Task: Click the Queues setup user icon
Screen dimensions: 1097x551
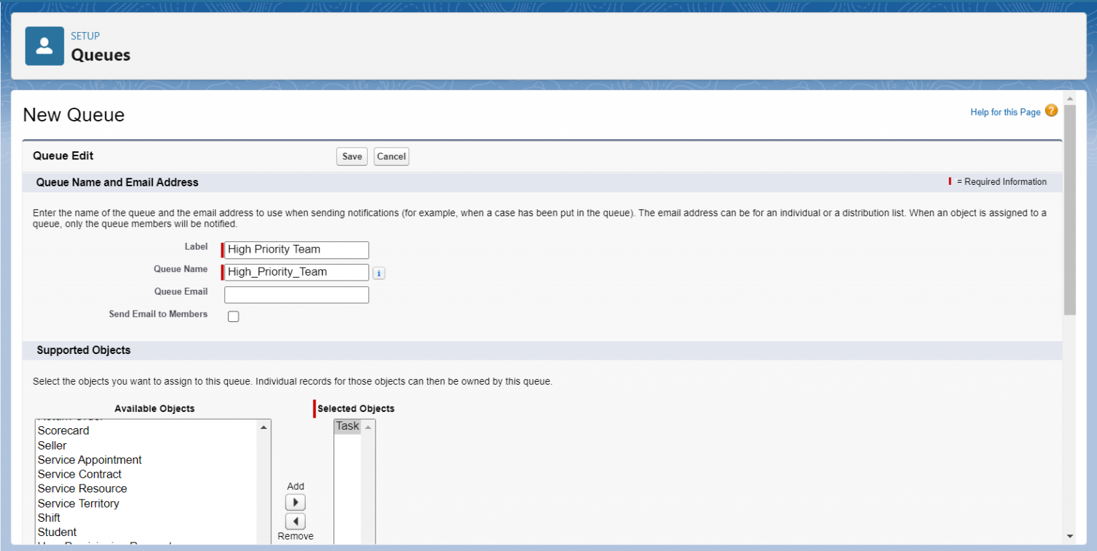Action: pos(44,46)
